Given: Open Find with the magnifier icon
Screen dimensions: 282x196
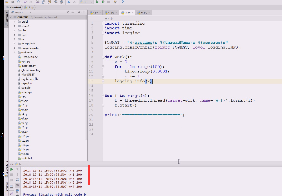Looking at the screenshot, I should tap(56, 2).
